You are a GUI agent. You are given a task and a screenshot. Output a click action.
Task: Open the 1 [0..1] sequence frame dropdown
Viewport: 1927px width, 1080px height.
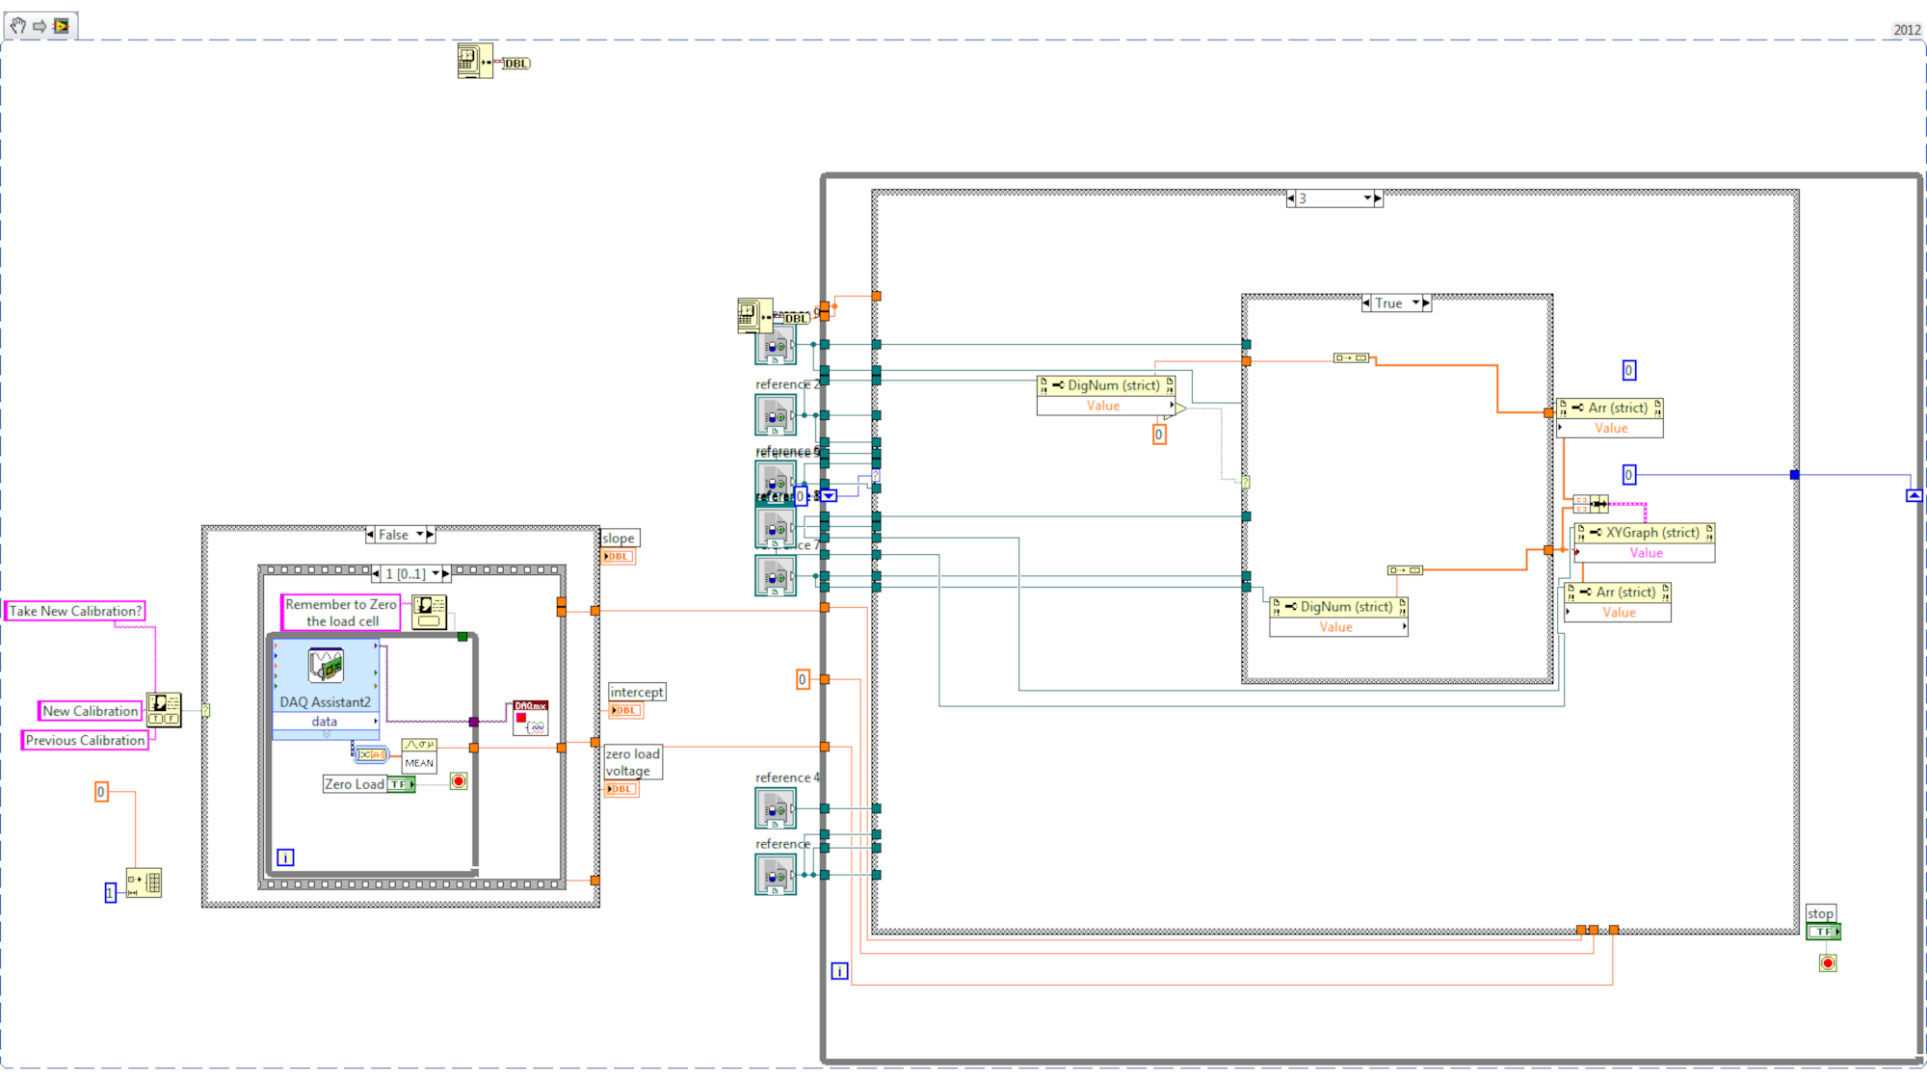point(436,574)
